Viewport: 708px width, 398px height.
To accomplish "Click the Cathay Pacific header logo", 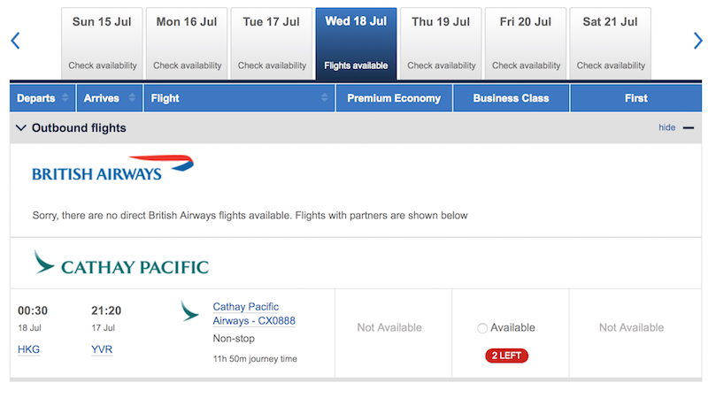I will pos(121,263).
